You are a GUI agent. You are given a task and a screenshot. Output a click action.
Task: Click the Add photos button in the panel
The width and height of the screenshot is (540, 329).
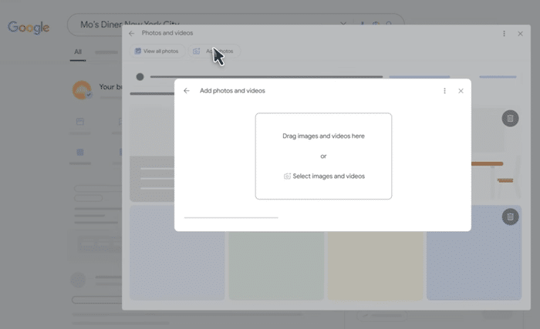tap(214, 52)
